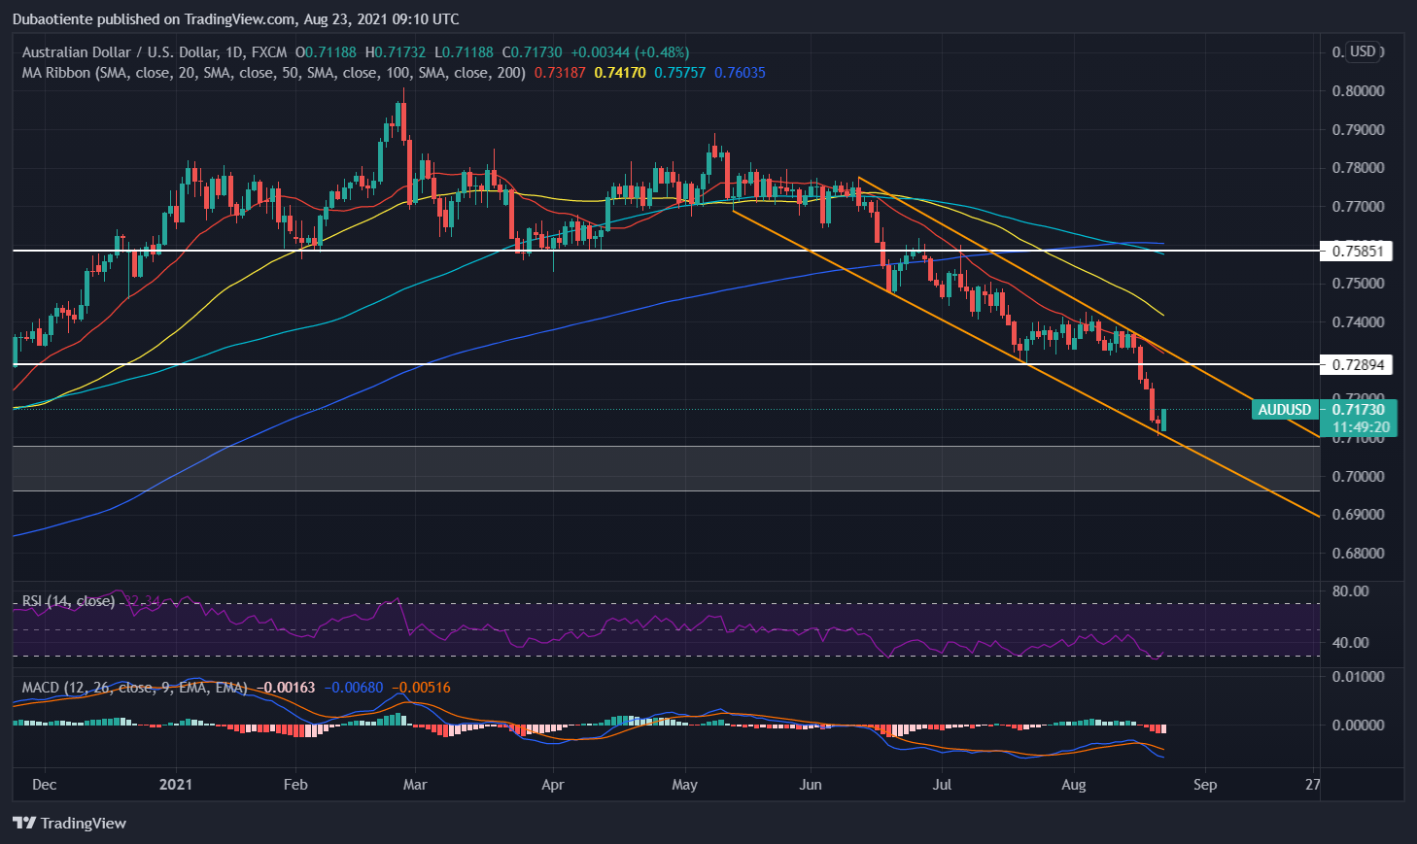This screenshot has height=844, width=1417.
Task: Click the RSI 40.00 axis label
Action: [1352, 643]
